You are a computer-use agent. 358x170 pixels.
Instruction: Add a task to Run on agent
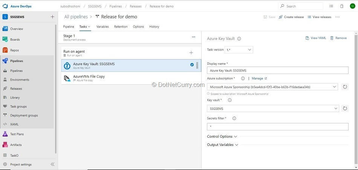191,53
